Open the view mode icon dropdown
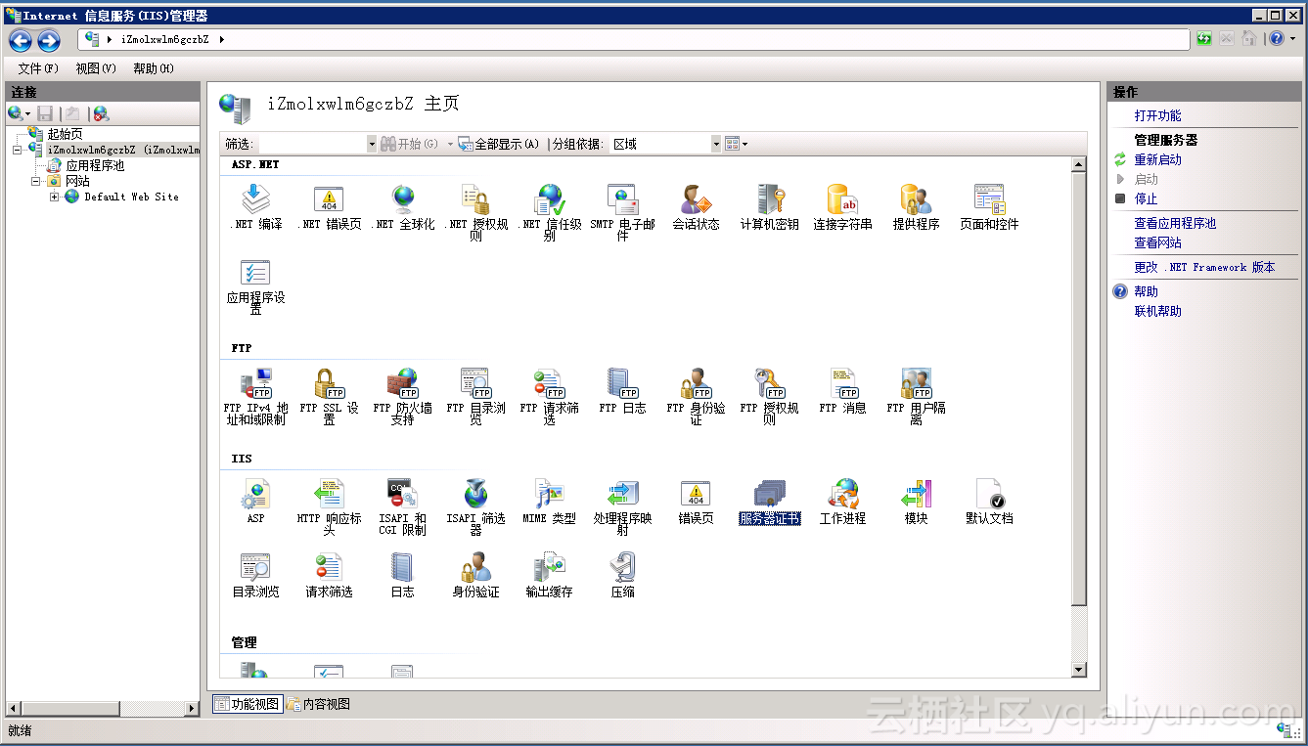 point(737,144)
